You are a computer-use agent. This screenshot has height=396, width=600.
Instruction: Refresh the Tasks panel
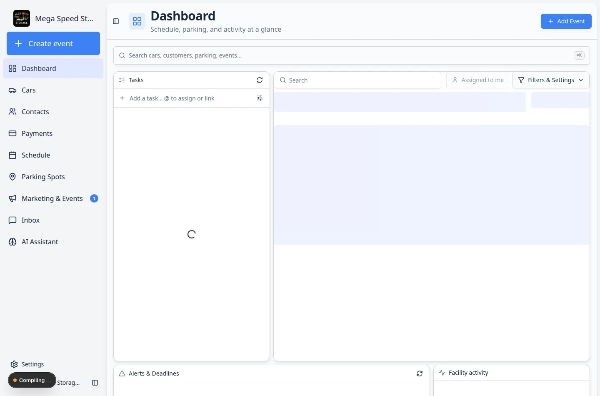coord(260,80)
